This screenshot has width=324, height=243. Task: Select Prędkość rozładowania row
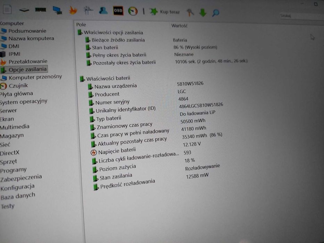[x=124, y=184]
